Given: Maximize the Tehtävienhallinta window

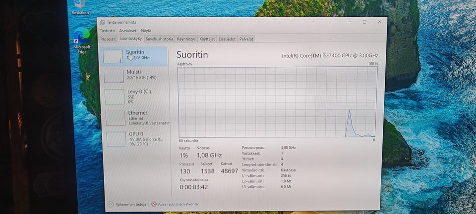Looking at the screenshot, I should pyautogui.click(x=364, y=22).
